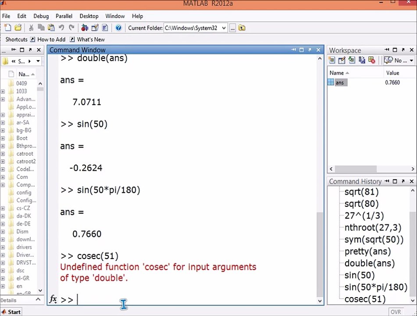Open MATLAB Help question mark icon

coord(119,28)
